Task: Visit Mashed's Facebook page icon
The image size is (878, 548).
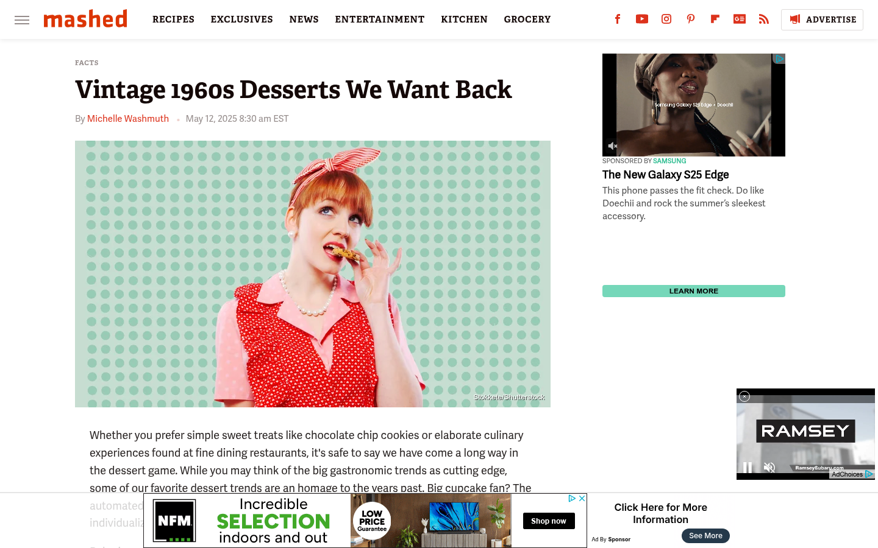Action: click(618, 19)
